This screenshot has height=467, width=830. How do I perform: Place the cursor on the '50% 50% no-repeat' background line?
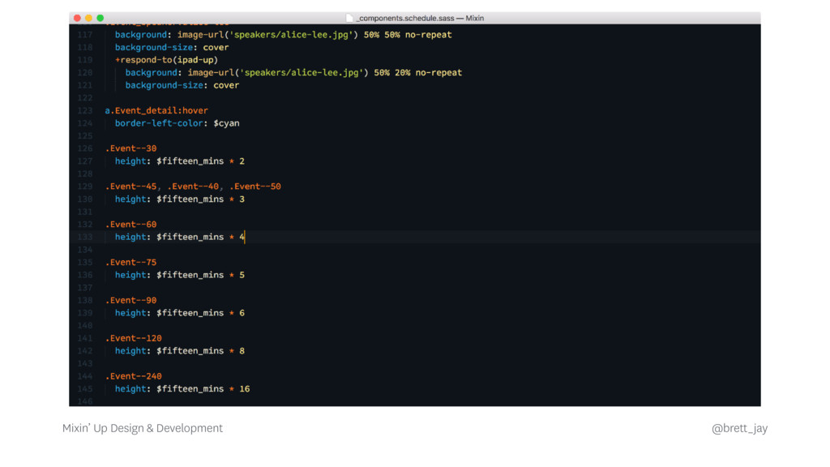point(283,35)
